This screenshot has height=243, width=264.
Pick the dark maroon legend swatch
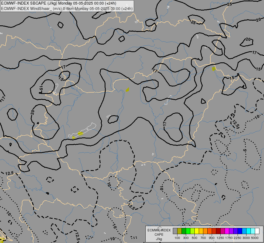[x=218, y=231]
